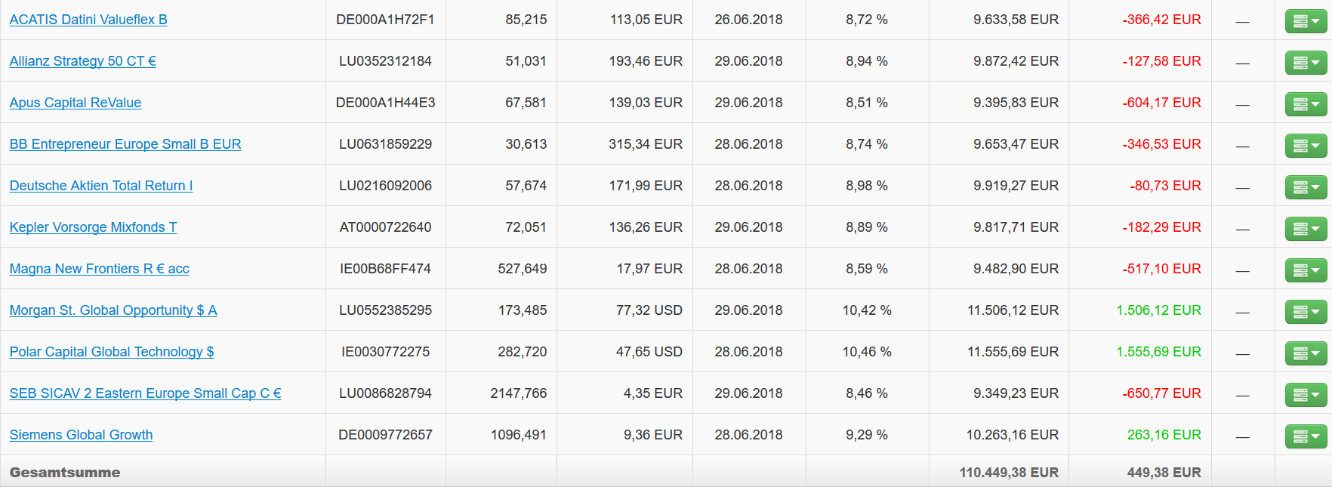Open BB Entrepreneur Europe Small B EUR link
The width and height of the screenshot is (1332, 487).
[x=125, y=144]
